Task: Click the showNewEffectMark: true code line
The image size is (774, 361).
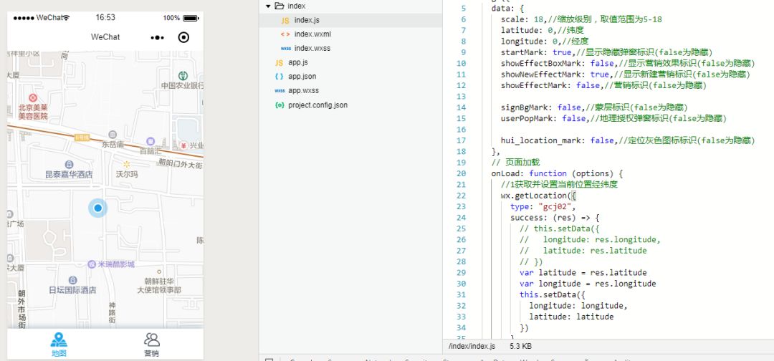Action: [x=626, y=74]
